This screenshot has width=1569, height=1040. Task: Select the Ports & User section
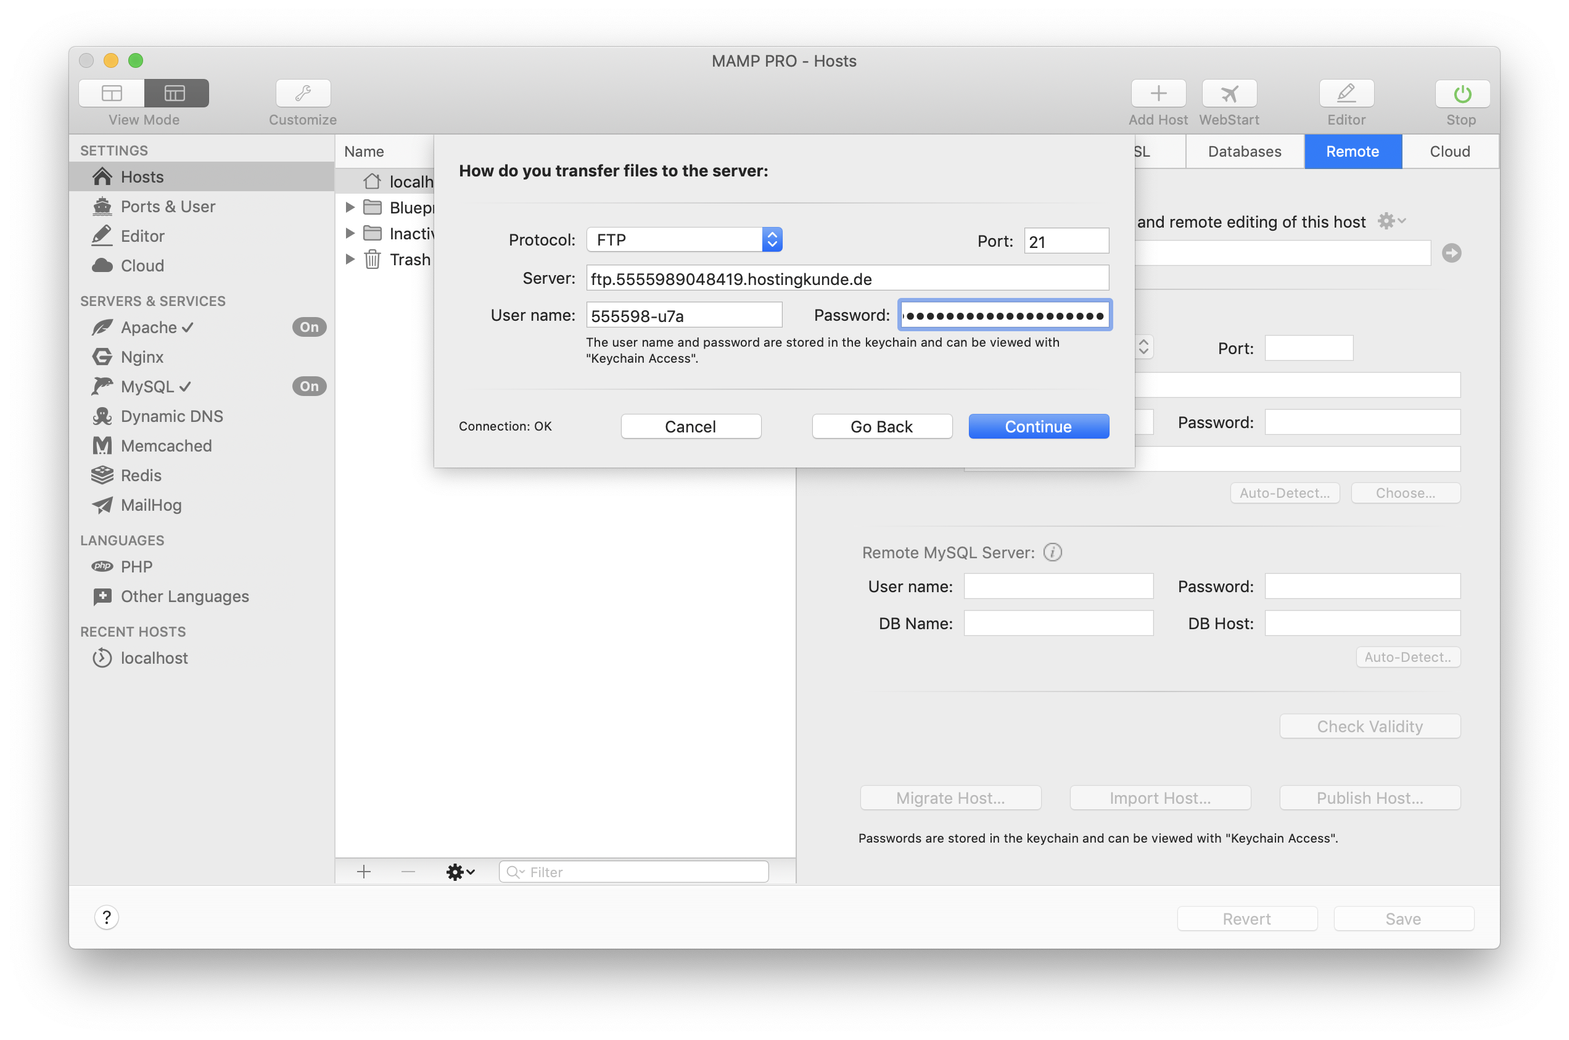click(x=168, y=206)
